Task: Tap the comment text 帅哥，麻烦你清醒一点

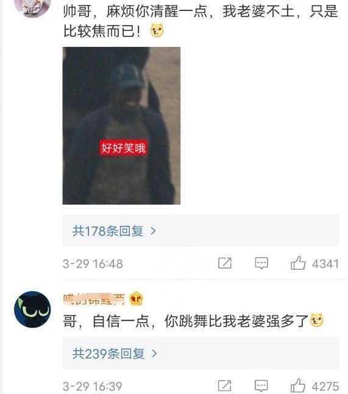Action: 135,12
